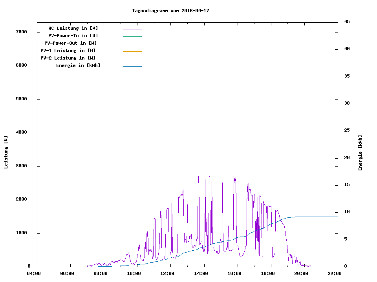The image size is (377, 282).
Task: Click the 7000 tick label on left axis
Action: tap(21, 32)
